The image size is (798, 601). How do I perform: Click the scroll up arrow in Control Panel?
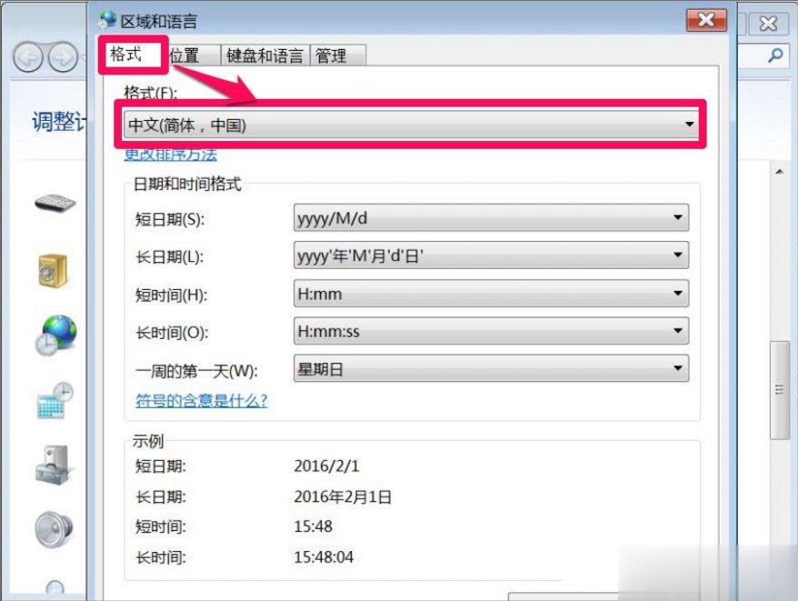coord(780,171)
